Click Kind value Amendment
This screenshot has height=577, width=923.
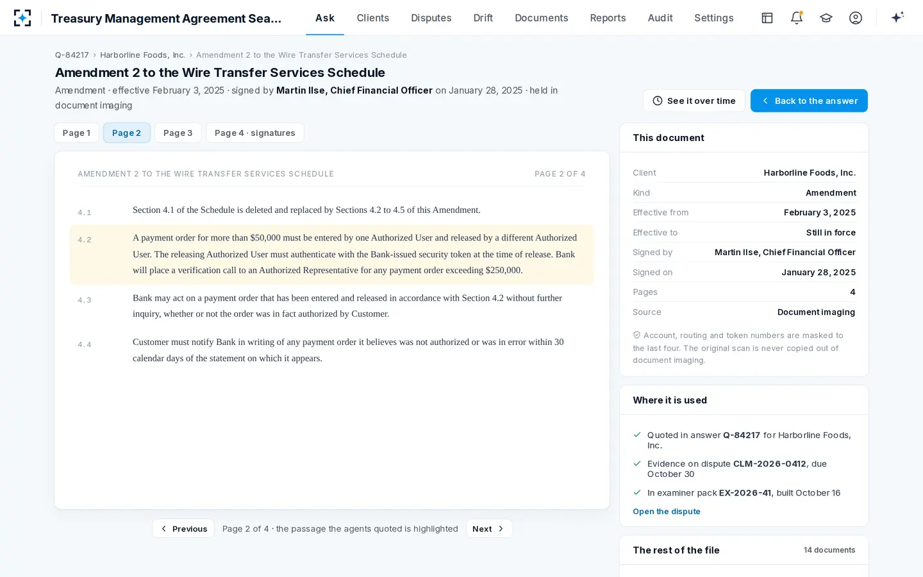tap(831, 192)
